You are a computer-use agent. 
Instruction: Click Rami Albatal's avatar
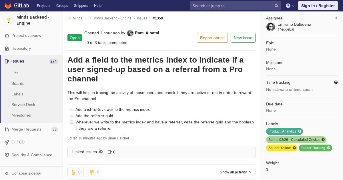click(130, 33)
